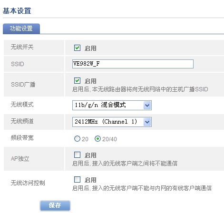Enable the 无线访问控制 checkbox
This screenshot has width=224, height=213.
pos(77,179)
